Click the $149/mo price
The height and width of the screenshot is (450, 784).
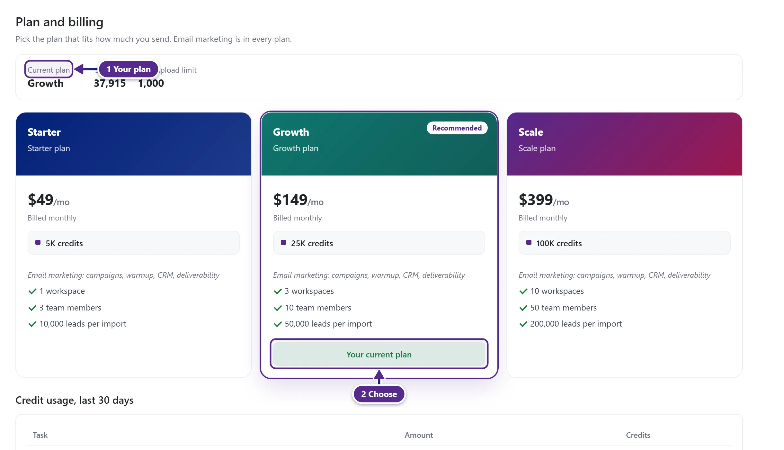point(298,200)
